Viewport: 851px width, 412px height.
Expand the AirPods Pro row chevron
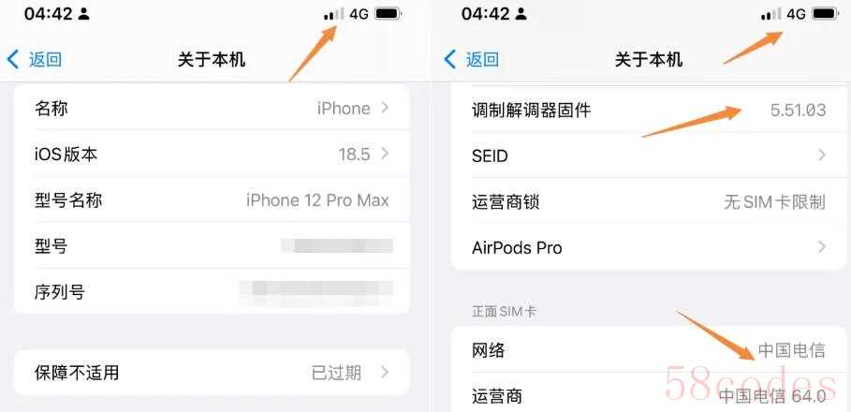[822, 247]
